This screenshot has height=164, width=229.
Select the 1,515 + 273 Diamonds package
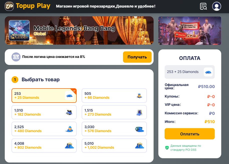pyautogui.click(x=114, y=112)
